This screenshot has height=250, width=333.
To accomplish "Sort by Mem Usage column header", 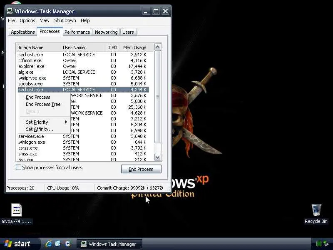I will 134,47.
